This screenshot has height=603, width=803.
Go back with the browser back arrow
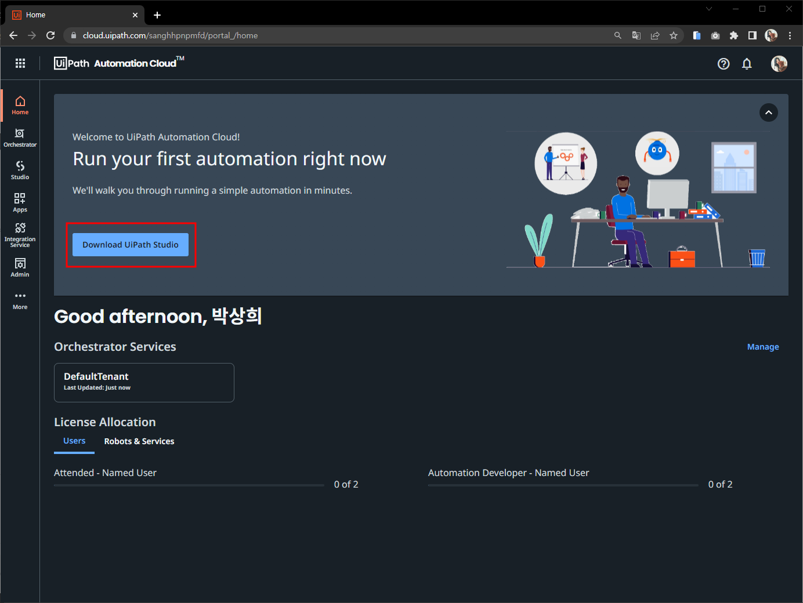(x=13, y=35)
